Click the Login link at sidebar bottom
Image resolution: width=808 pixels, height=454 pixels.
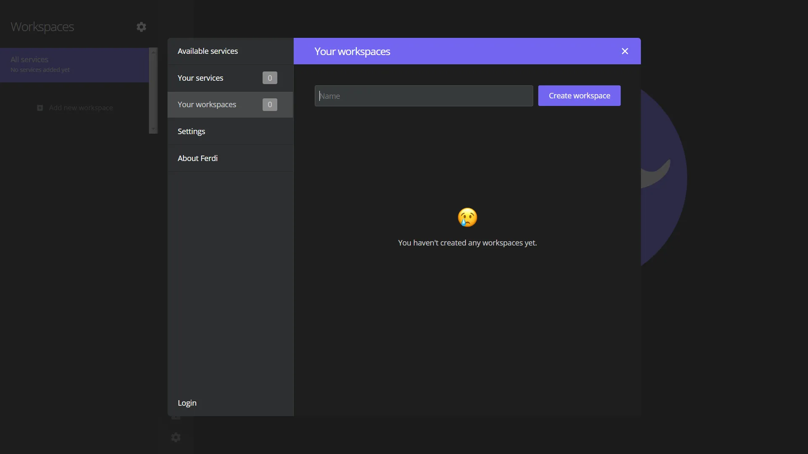pyautogui.click(x=187, y=403)
